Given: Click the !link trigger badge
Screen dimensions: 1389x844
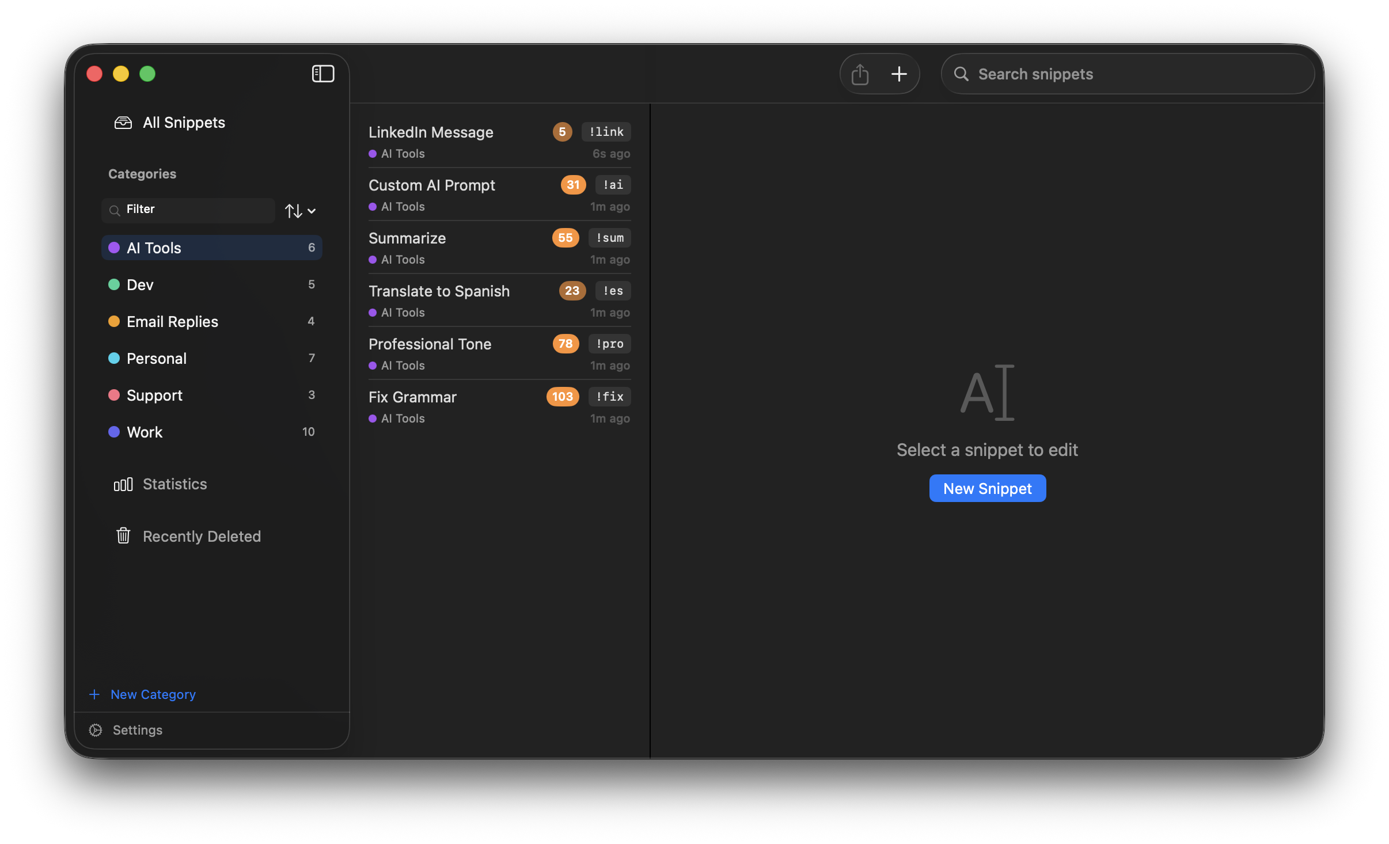Looking at the screenshot, I should pos(606,132).
